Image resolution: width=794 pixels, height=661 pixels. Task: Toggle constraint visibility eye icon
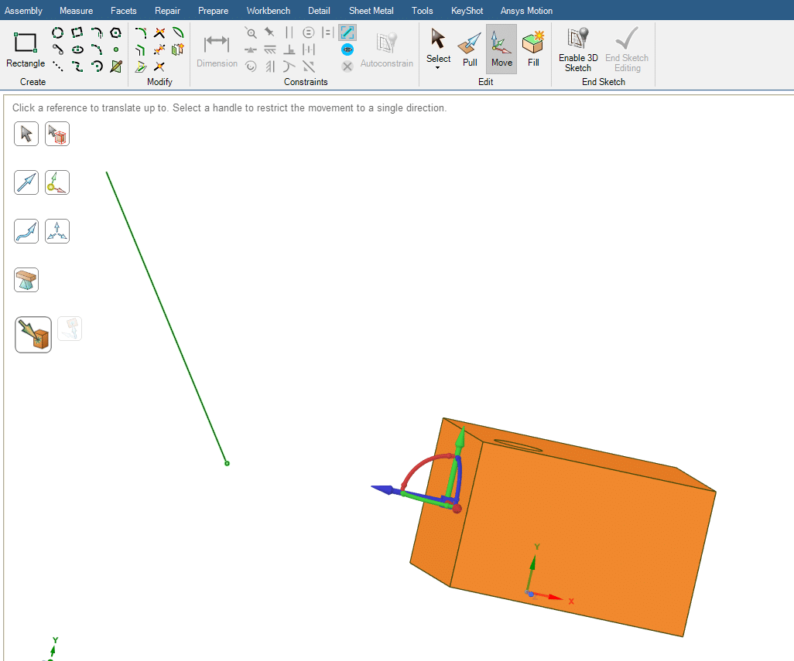347,49
